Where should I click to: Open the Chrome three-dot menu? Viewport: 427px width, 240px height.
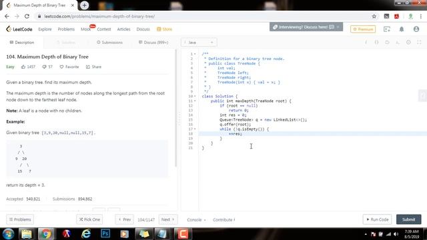click(421, 16)
